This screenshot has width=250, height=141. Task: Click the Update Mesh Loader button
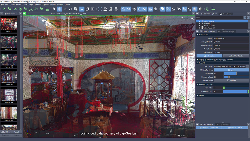[236, 56]
